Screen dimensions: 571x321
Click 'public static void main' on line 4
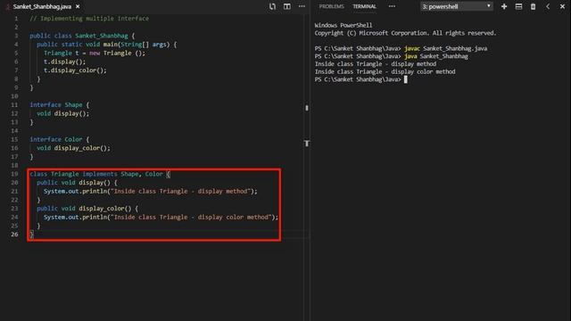(x=78, y=45)
